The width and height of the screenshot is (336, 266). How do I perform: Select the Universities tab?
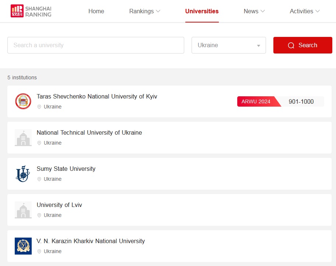202,11
